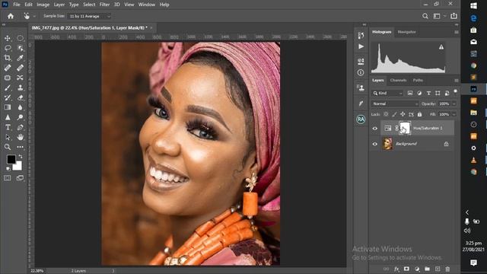Select the Path Selection tool
Image resolution: width=487 pixels, height=274 pixels.
pos(8,137)
